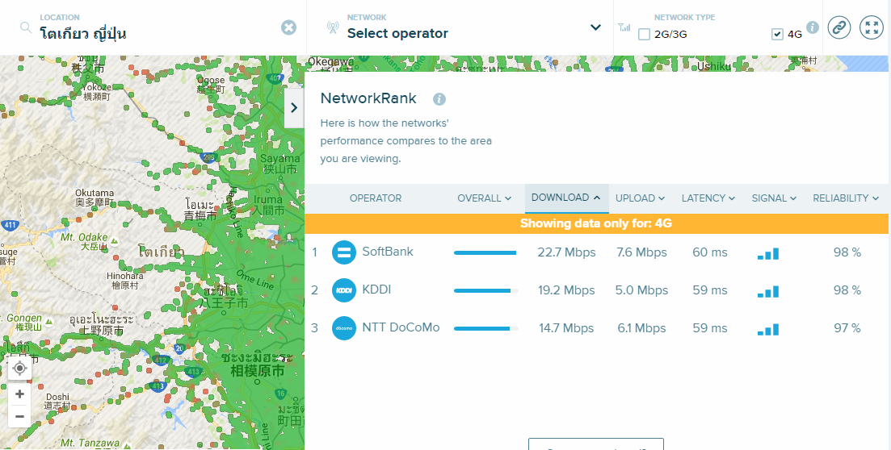Copy link using the chain link icon
Viewport: 891px width, 450px height.
pyautogui.click(x=838, y=27)
